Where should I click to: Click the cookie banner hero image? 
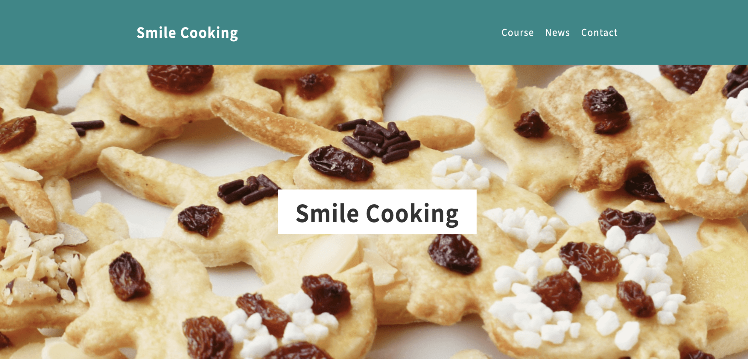point(374,212)
